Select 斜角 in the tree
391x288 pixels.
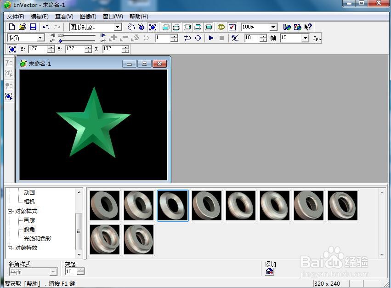click(x=29, y=229)
